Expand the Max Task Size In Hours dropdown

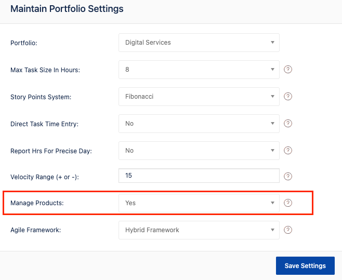(x=199, y=70)
